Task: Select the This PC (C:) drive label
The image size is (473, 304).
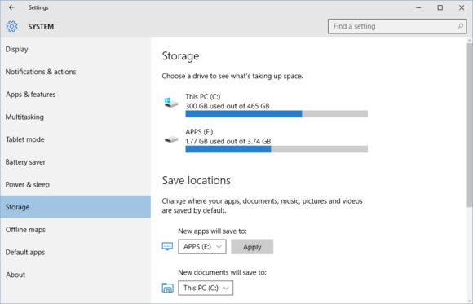Action: (x=203, y=97)
